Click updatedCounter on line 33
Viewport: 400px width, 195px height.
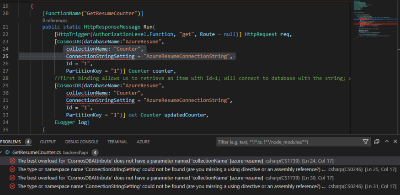pos(185,115)
